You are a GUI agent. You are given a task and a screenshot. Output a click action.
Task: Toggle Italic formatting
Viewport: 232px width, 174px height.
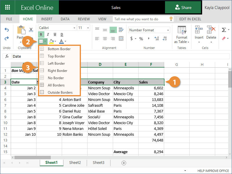coord(48,35)
